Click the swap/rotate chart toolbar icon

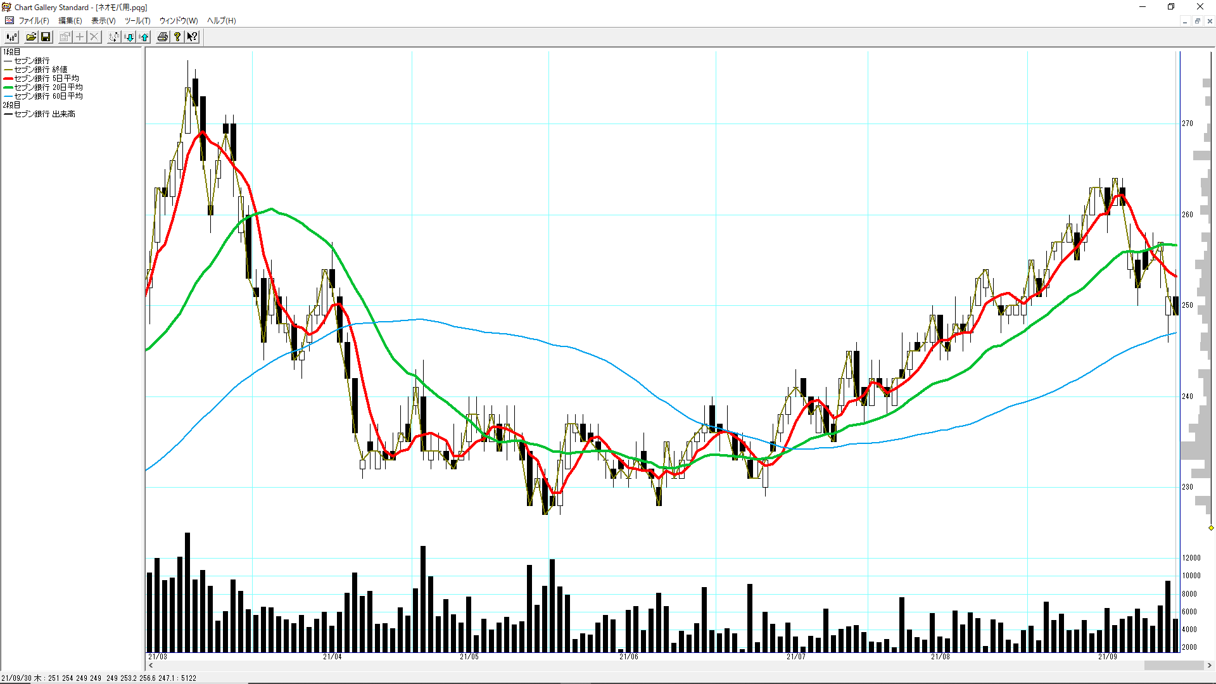[x=113, y=37]
